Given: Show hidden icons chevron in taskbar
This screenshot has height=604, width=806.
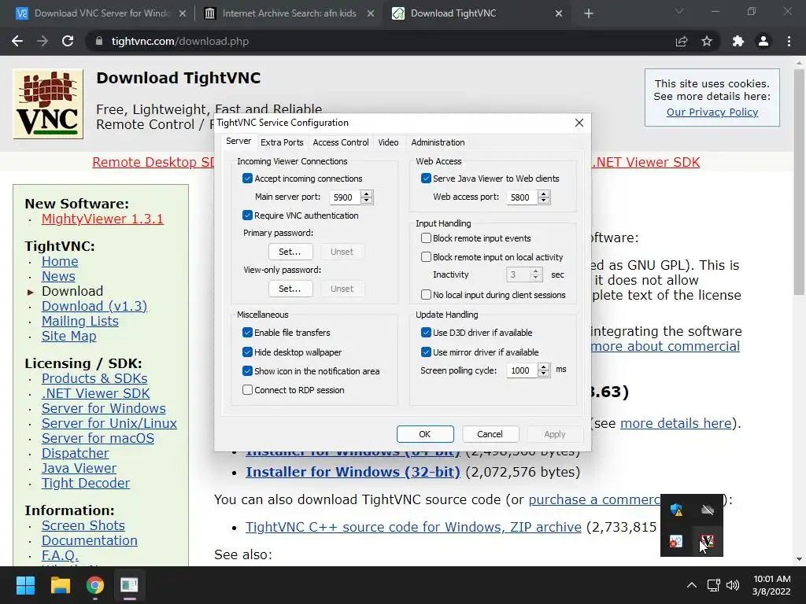Looking at the screenshot, I should point(692,585).
